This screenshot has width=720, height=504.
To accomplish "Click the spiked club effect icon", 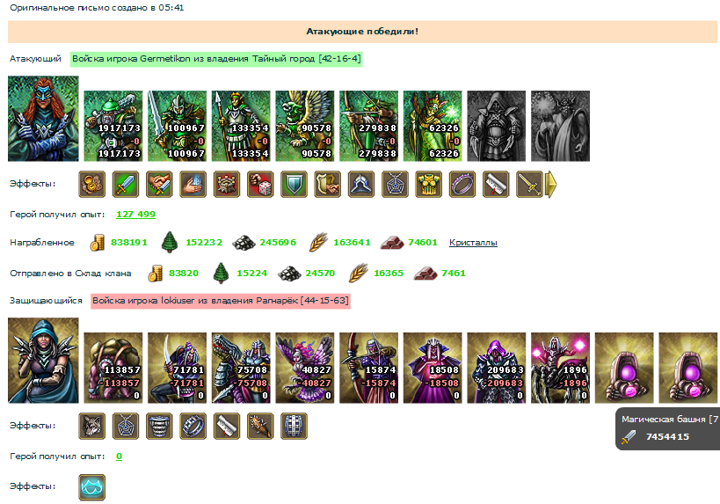I will pyautogui.click(x=260, y=426).
